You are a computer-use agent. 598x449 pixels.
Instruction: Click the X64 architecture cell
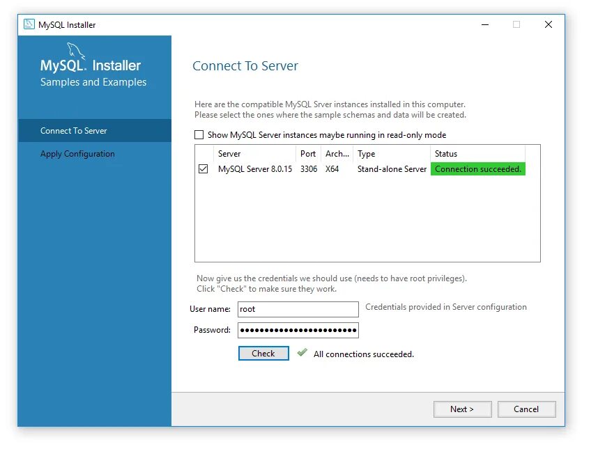332,169
